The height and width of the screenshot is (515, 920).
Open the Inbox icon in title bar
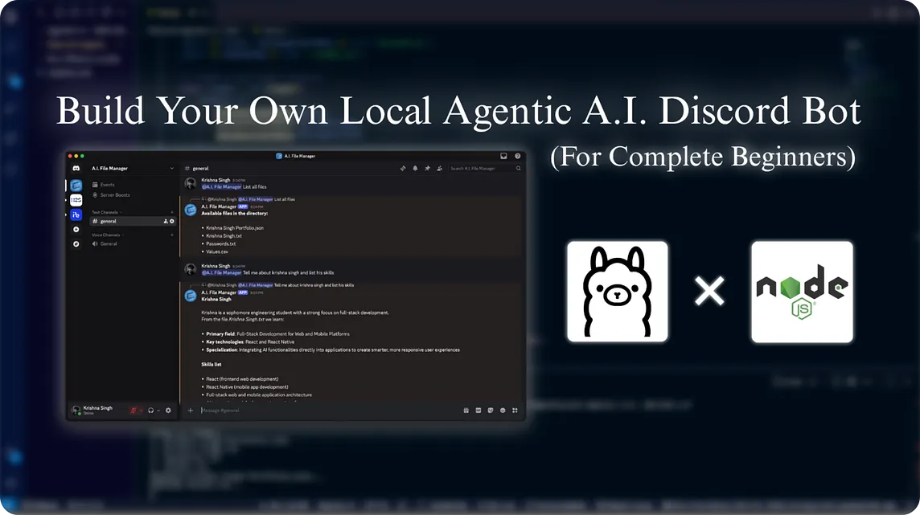point(503,156)
